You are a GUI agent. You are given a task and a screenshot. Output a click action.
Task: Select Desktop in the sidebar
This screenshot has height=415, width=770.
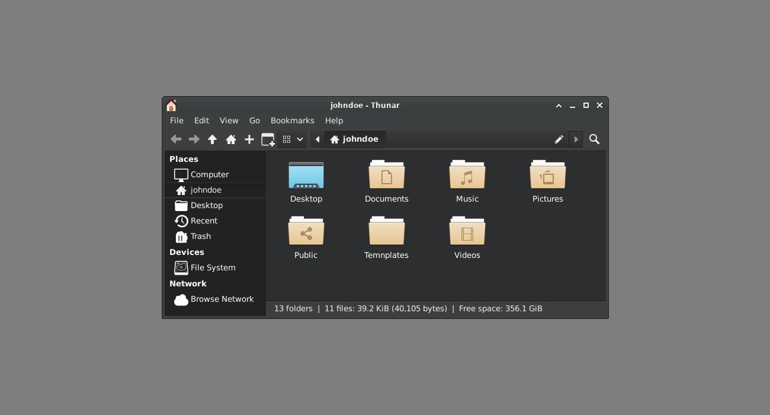(215, 205)
